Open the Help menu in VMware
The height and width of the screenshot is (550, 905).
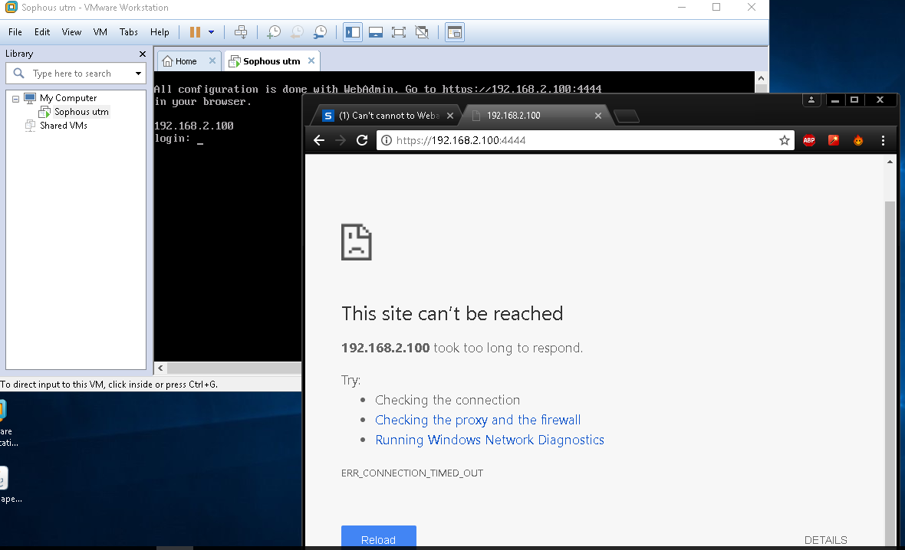click(160, 32)
